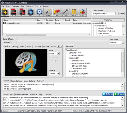Open the SETTINGS wrench icon
Screen dimensions: 127x113
[65, 12]
